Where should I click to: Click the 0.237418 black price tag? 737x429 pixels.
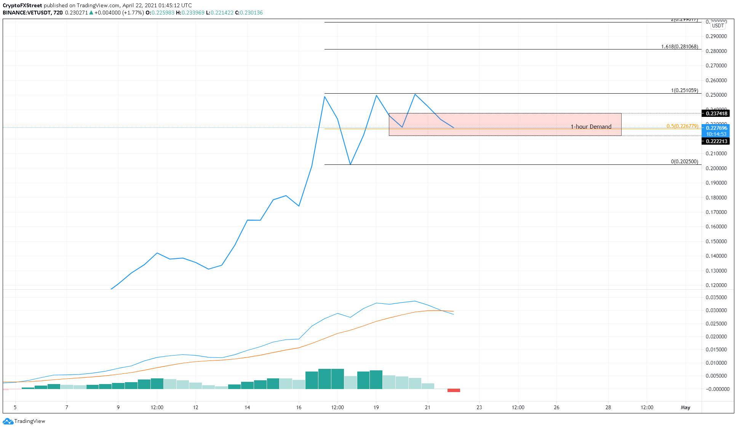tap(715, 113)
